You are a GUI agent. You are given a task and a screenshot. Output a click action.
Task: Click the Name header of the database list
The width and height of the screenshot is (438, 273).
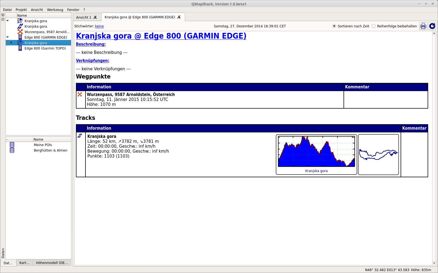pyautogui.click(x=52, y=139)
